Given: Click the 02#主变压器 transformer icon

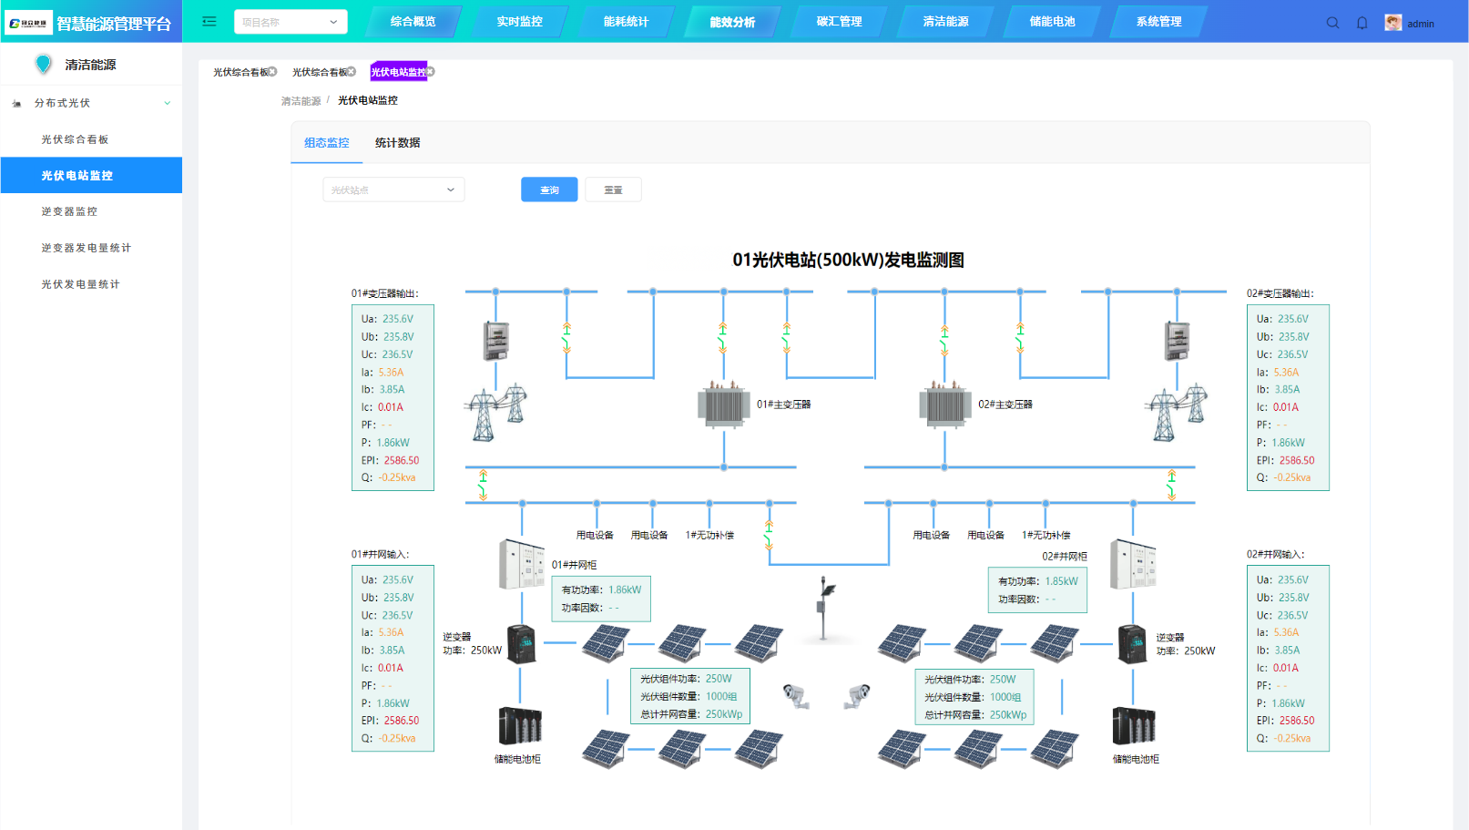Looking at the screenshot, I should pos(944,405).
